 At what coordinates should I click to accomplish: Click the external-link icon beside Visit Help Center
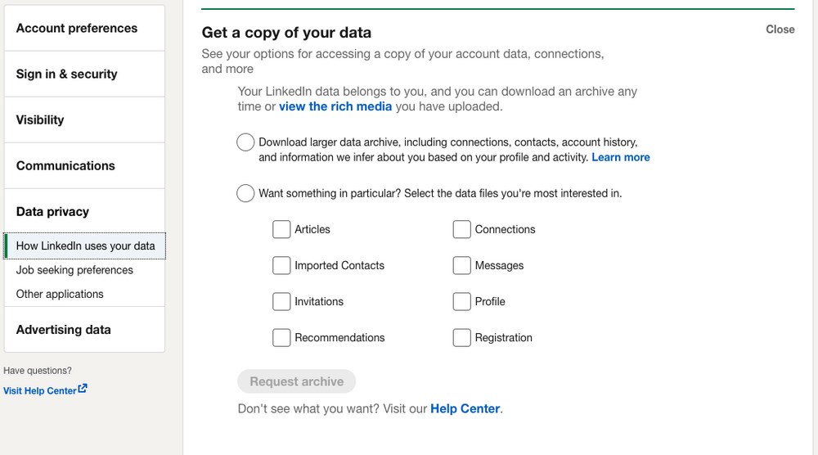pyautogui.click(x=83, y=389)
